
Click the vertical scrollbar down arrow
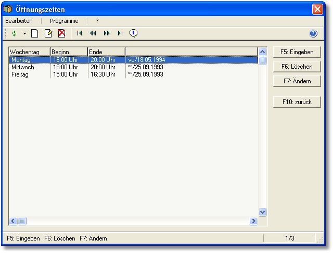pyautogui.click(x=262, y=212)
